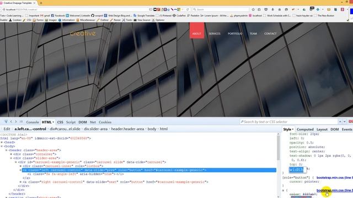Collapse the body node in HTML tree
353x198 pixels.
click(x=2, y=146)
